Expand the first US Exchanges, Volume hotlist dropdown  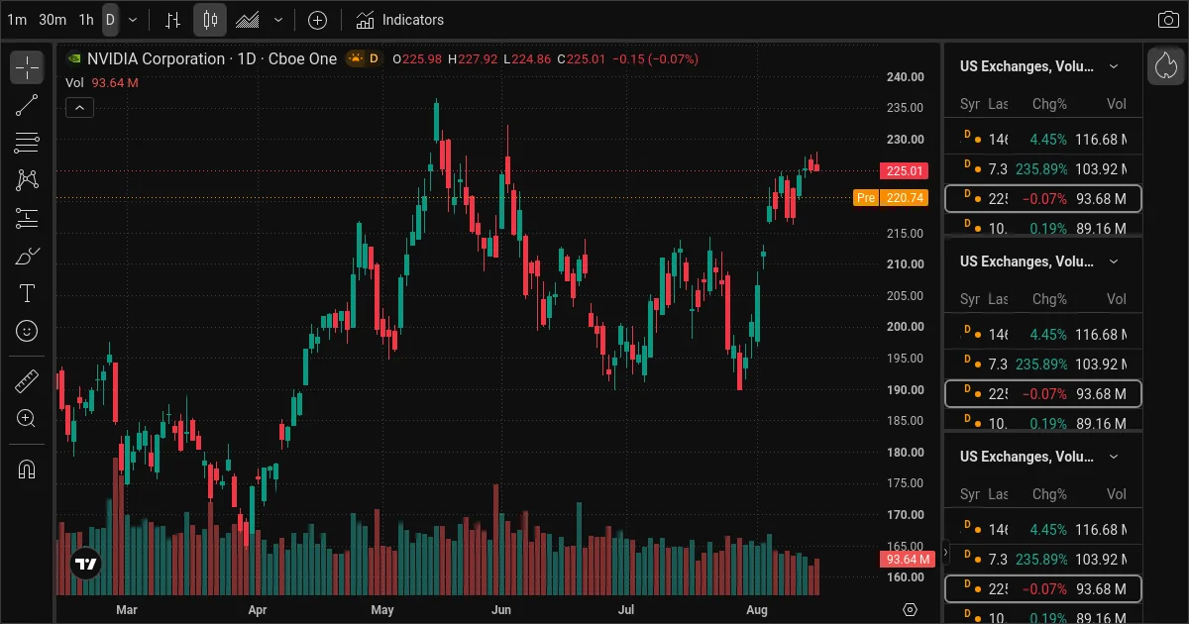pos(1114,66)
